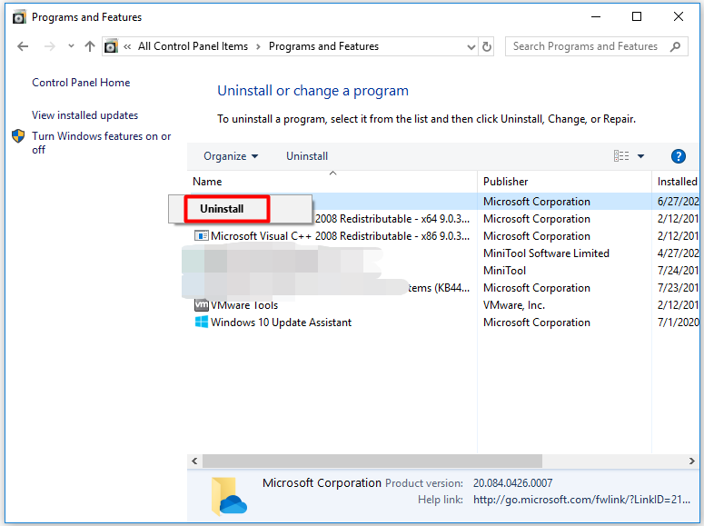The width and height of the screenshot is (704, 526).
Task: Click Uninstall in the toolbar
Action: (307, 156)
